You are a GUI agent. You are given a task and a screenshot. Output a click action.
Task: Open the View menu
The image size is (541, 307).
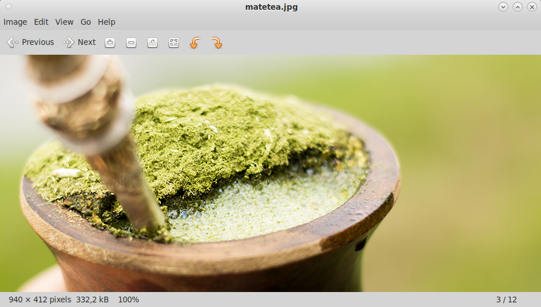click(64, 22)
